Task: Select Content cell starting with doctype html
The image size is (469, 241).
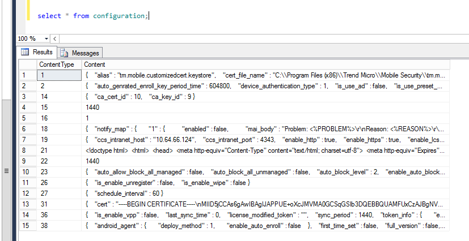Action: tap(265, 150)
